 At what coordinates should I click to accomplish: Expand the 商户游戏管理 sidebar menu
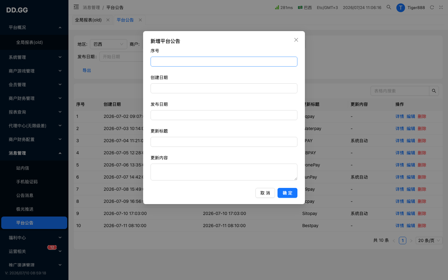pyautogui.click(x=34, y=71)
